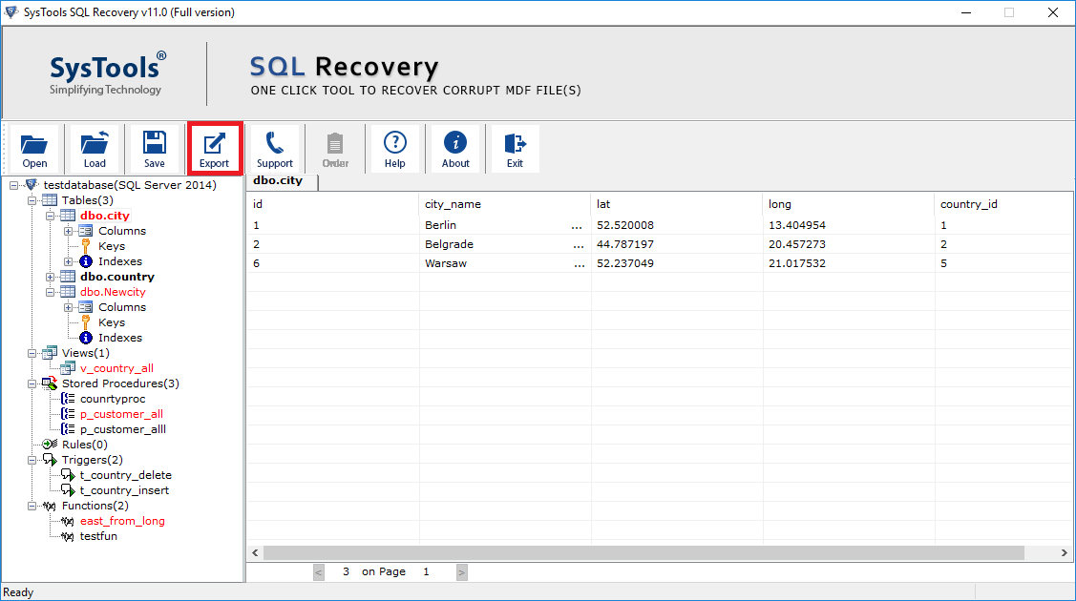Select the counrtyproc procedure name

tap(113, 399)
